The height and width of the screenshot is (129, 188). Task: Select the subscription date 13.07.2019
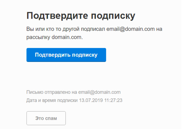click(91, 100)
